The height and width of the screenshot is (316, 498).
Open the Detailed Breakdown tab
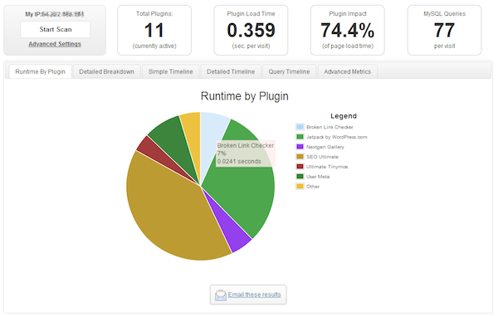click(x=106, y=71)
